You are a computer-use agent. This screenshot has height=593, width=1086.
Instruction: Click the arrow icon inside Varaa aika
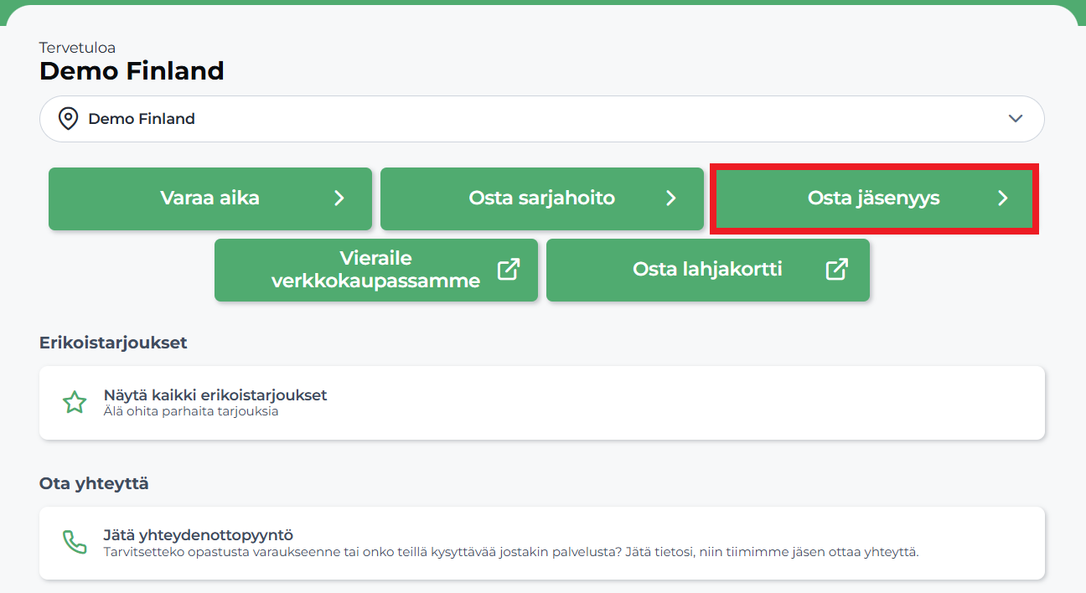[339, 199]
